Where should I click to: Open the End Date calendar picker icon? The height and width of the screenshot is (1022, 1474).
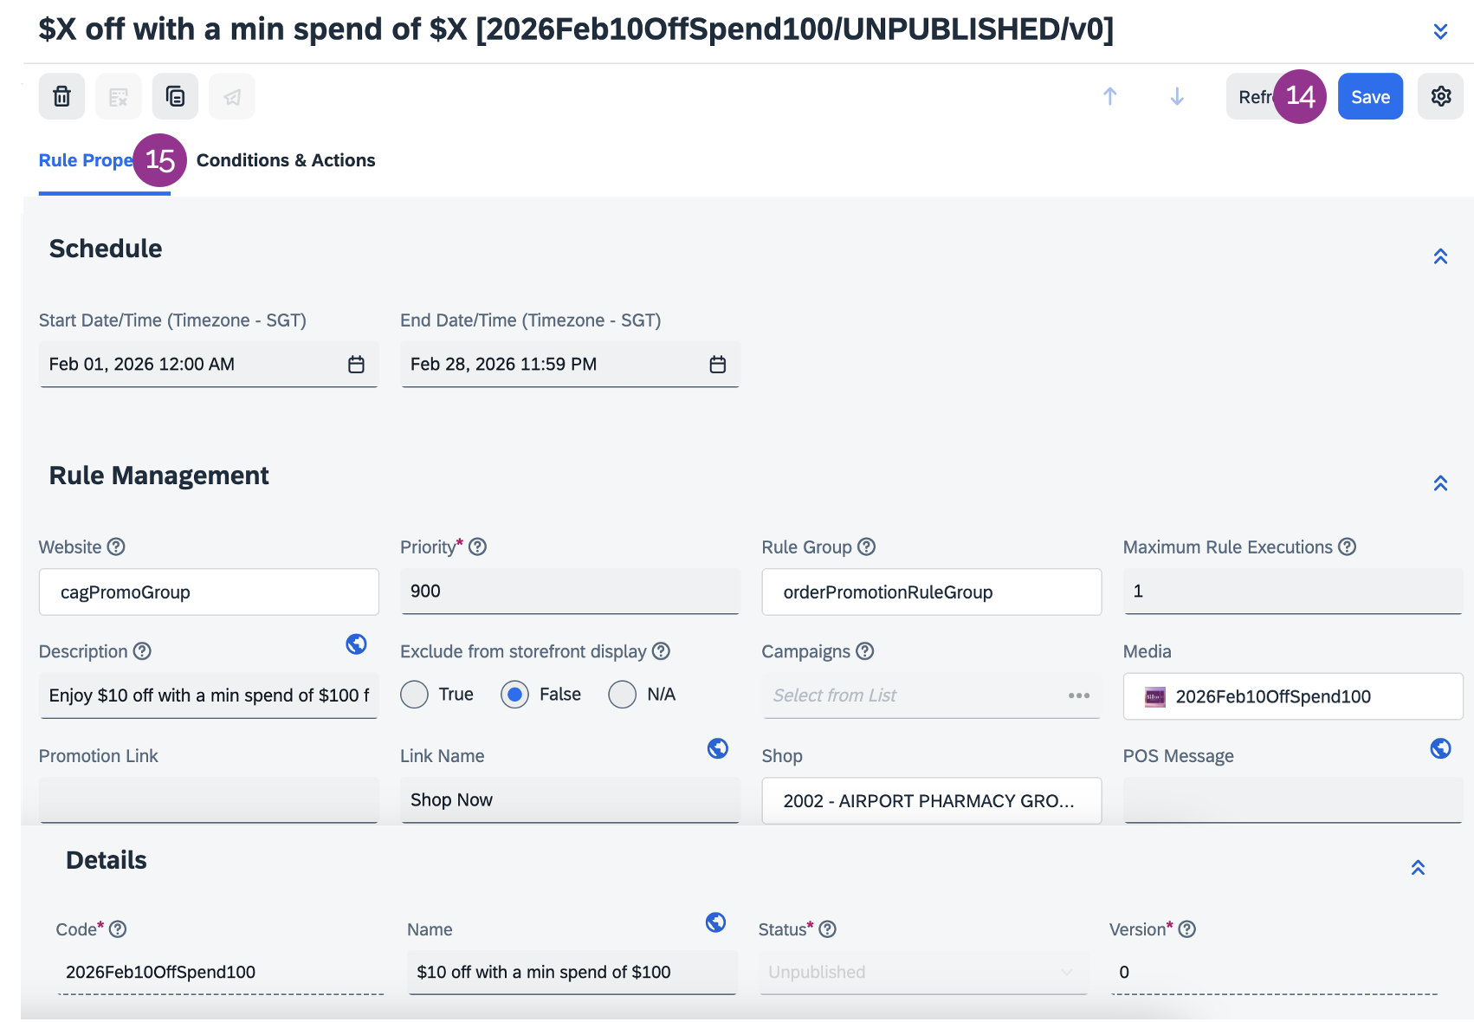coord(717,365)
